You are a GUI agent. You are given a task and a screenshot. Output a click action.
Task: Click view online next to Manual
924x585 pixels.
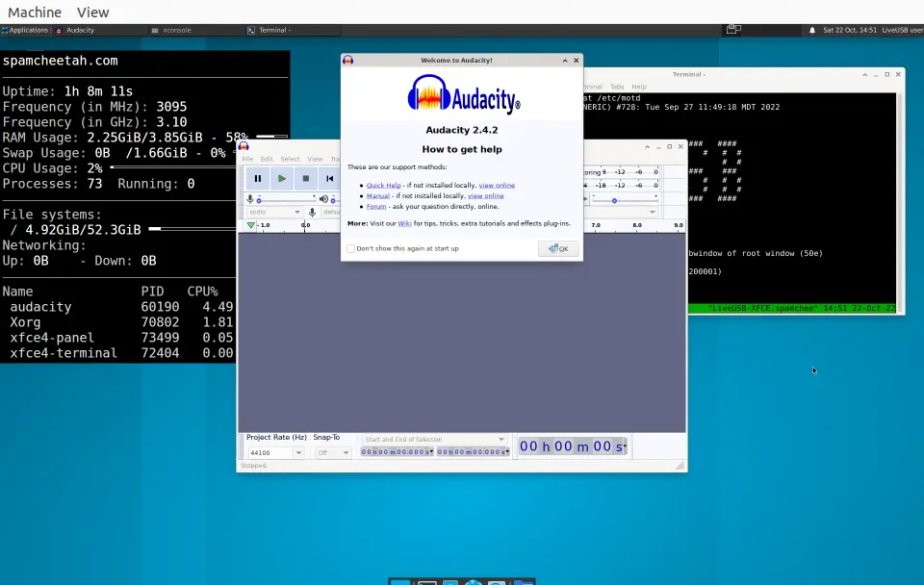(x=485, y=195)
